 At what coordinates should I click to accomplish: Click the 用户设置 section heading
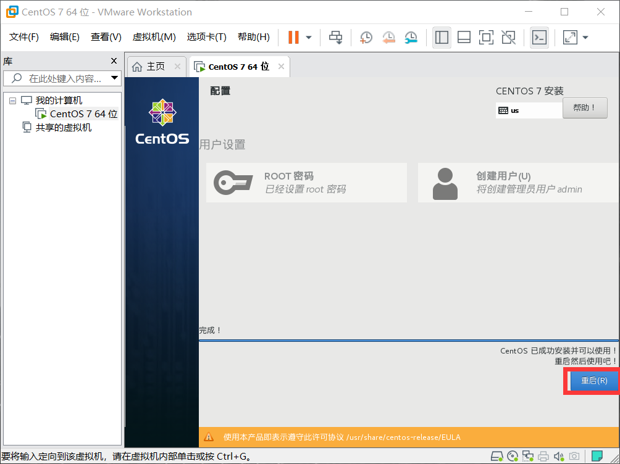(222, 144)
